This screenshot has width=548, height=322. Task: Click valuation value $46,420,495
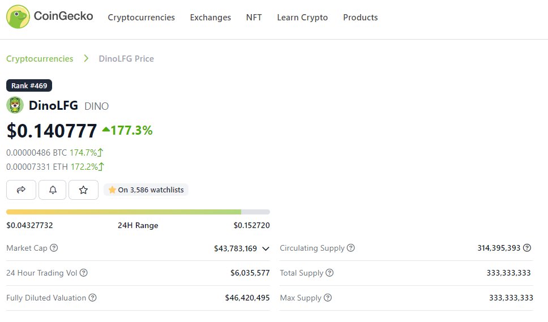(x=247, y=298)
